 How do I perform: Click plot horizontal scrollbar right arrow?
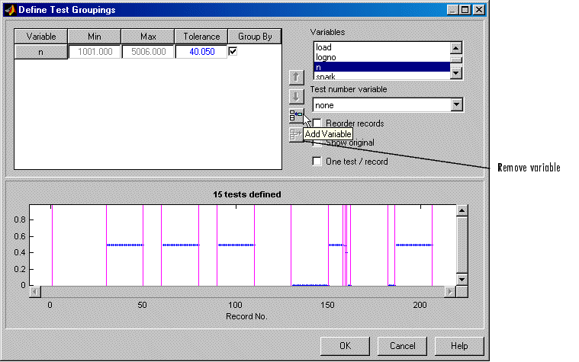point(450,292)
